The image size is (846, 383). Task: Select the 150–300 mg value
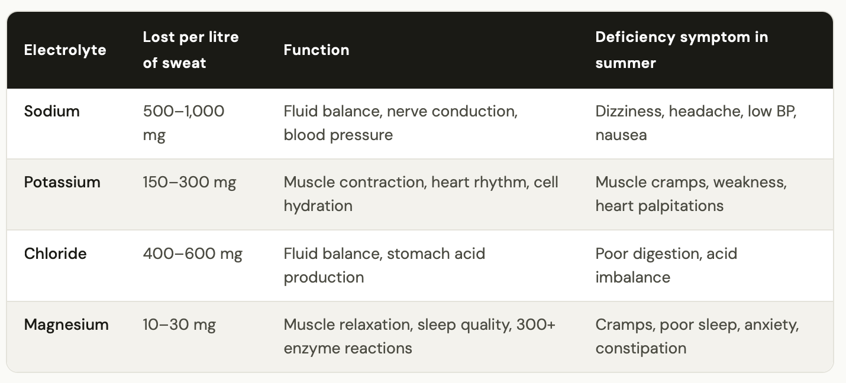click(x=189, y=182)
